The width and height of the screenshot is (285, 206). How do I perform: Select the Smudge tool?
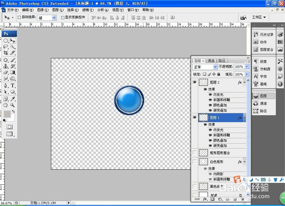(6, 78)
